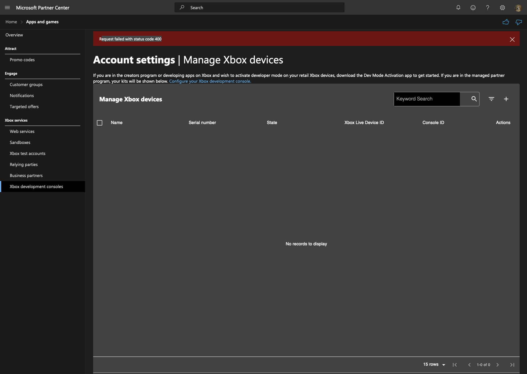This screenshot has height=374, width=527.
Task: Open Targeted offers in the sidebar
Action: (24, 107)
